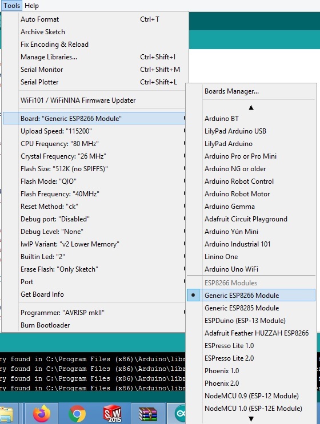This screenshot has width=320, height=424.
Task: Expand CPU Frequency "80 MHz" submenu
Action: tap(94, 144)
